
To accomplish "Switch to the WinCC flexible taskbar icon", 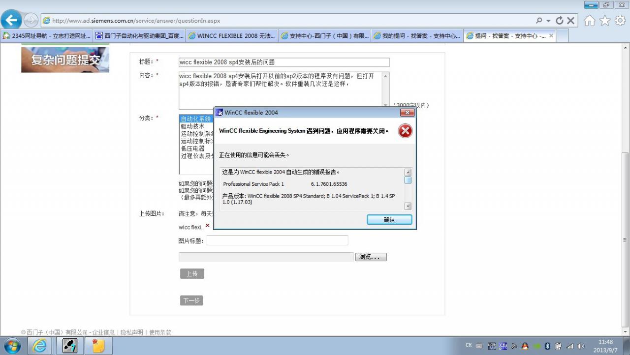I will point(69,346).
